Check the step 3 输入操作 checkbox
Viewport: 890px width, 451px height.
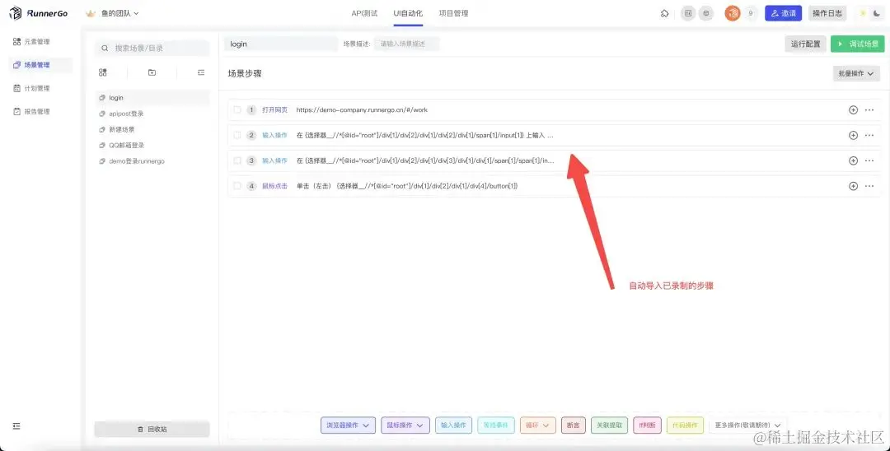point(237,161)
